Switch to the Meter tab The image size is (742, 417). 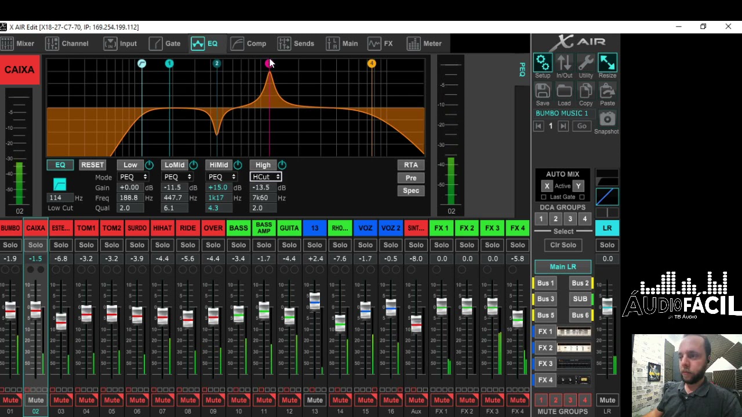tap(424, 43)
